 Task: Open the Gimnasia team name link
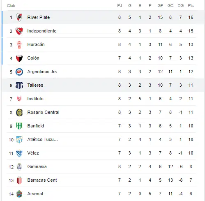[x=37, y=166]
